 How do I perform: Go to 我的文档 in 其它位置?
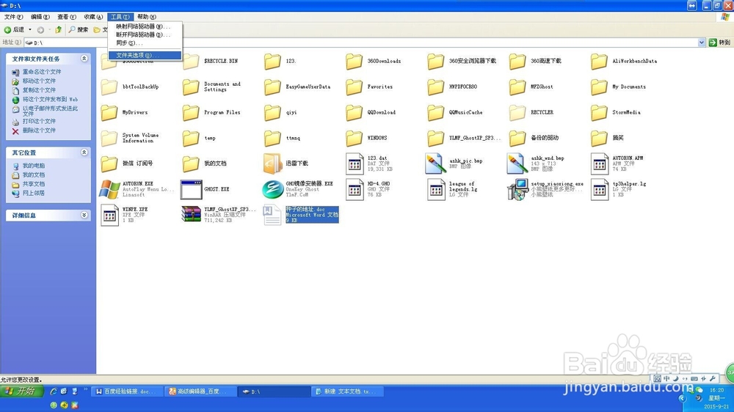click(34, 175)
